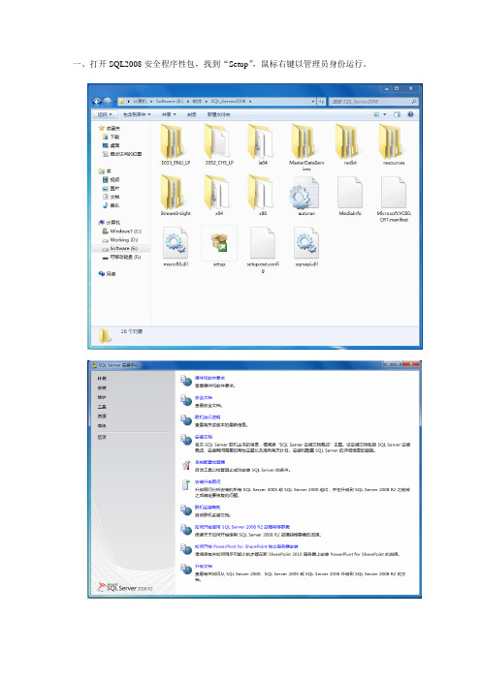Screen dimensions: 481x680
Task: Switch to 安装 (Installation) page in Installation Center
Action: (102, 388)
